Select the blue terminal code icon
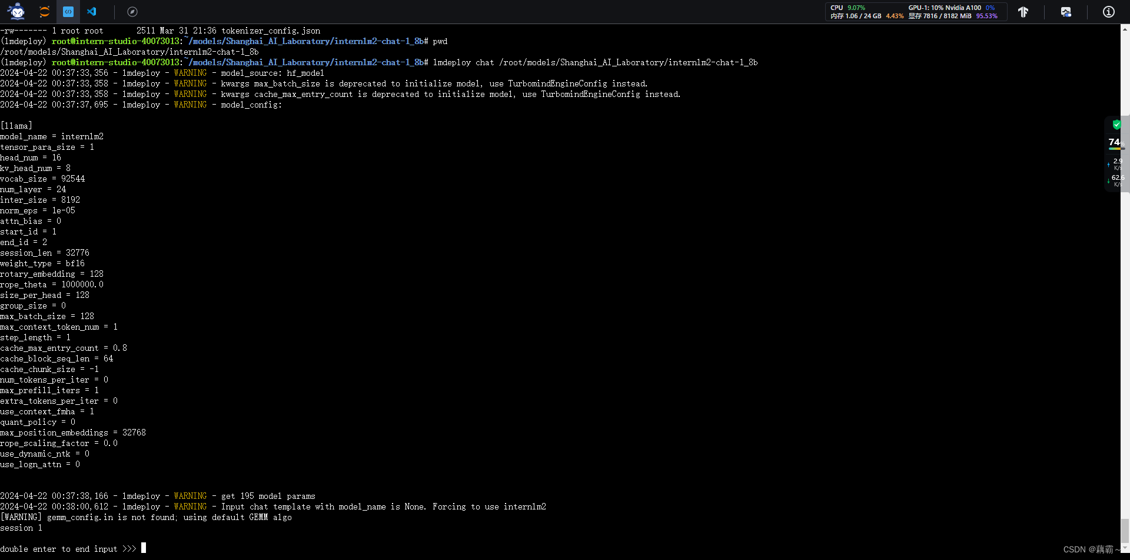 (68, 12)
